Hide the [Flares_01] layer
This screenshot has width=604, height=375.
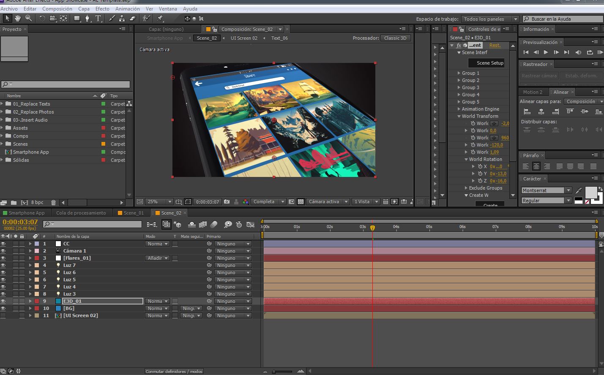coord(3,258)
